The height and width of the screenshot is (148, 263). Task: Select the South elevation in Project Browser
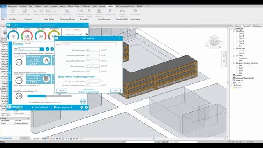click(x=241, y=70)
